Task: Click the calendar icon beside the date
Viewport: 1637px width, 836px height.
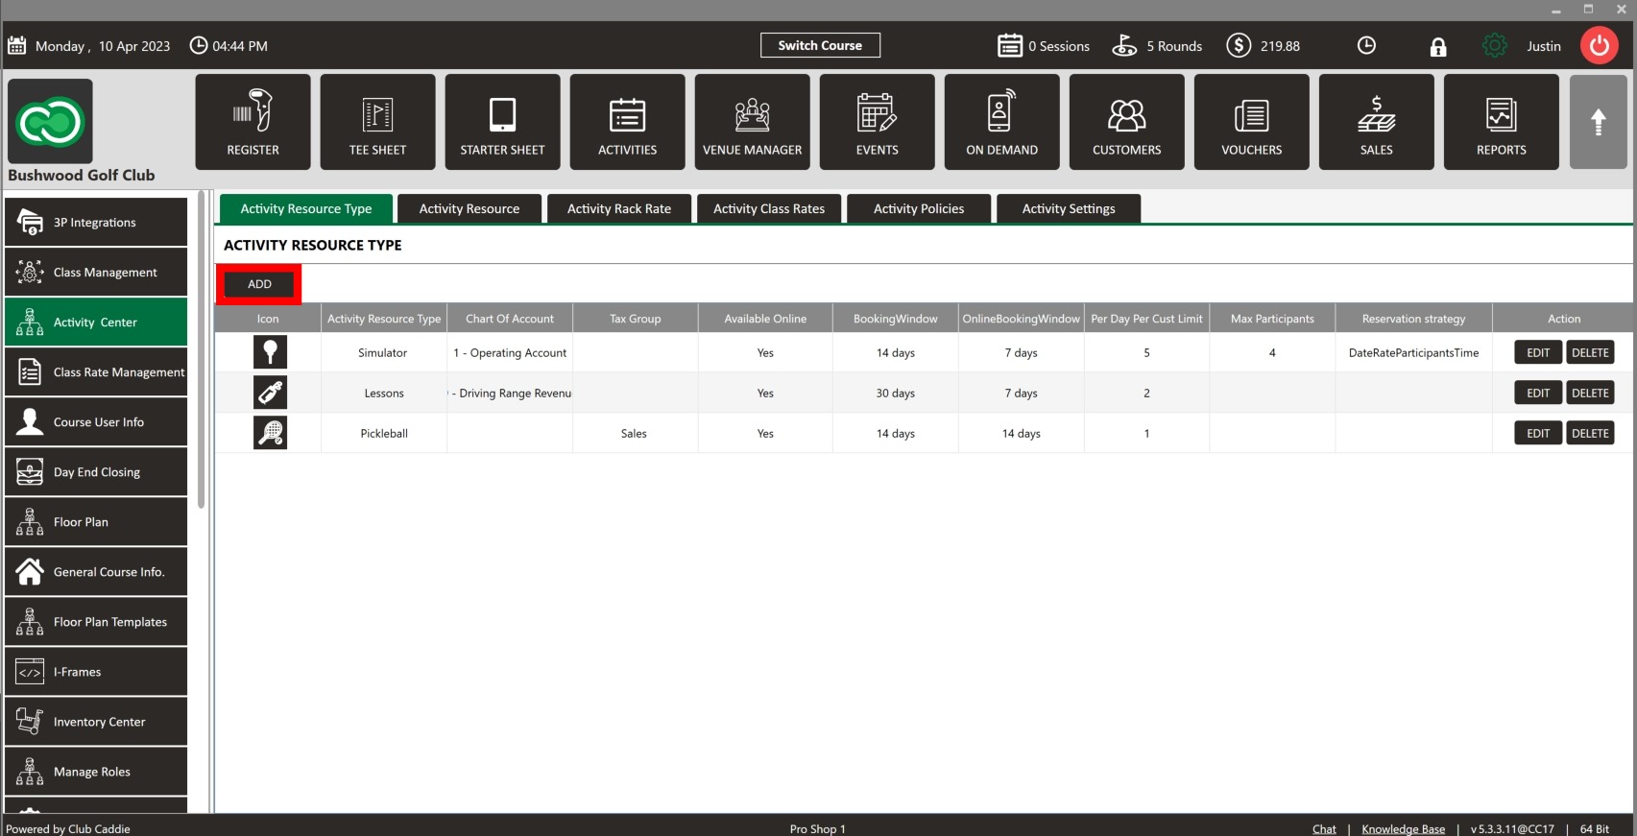Action: coord(17,45)
